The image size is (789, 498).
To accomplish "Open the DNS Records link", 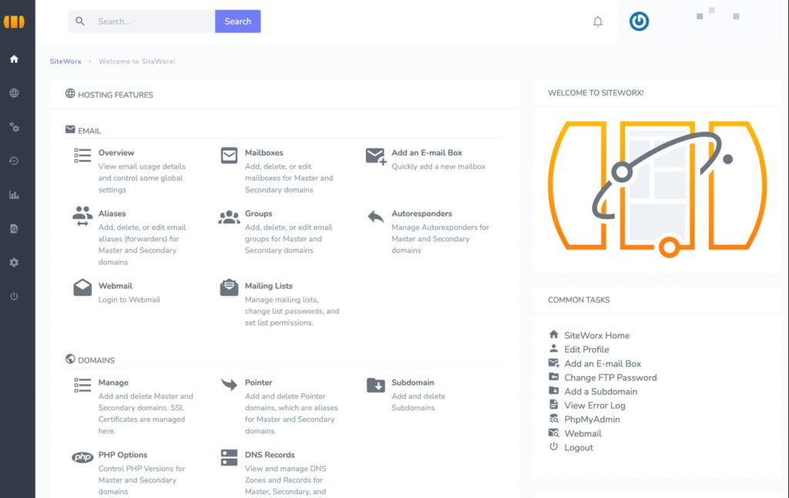I will (x=270, y=455).
